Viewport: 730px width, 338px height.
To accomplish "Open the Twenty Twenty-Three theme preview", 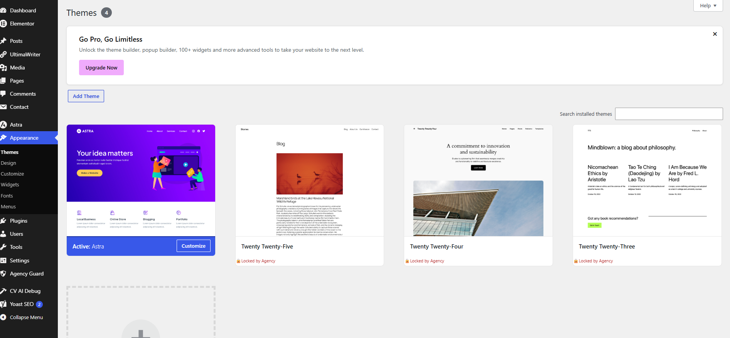I will (x=647, y=180).
